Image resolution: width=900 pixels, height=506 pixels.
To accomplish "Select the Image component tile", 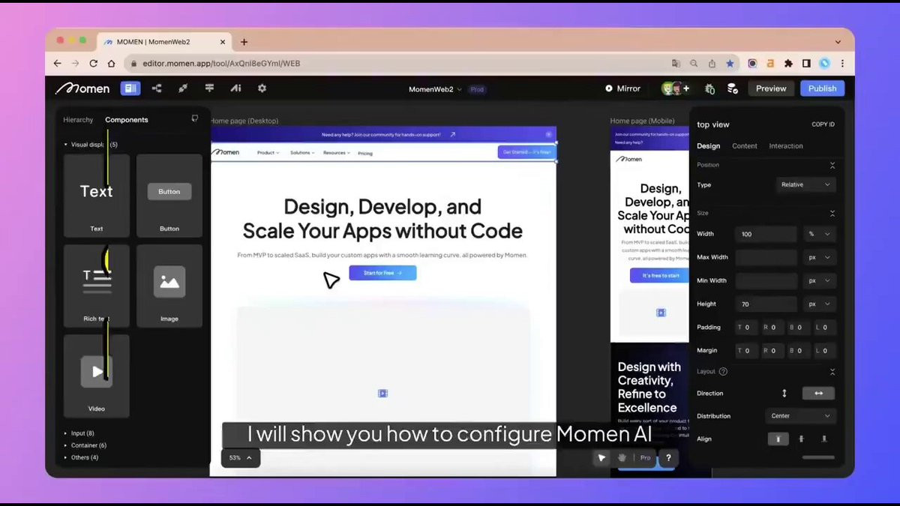I will pos(169,286).
